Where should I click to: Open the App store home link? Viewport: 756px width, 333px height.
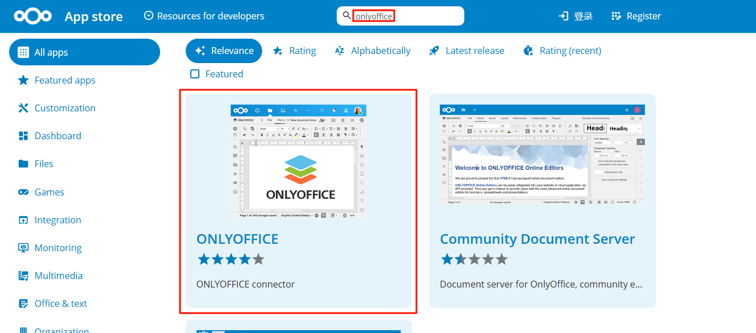[x=93, y=16]
